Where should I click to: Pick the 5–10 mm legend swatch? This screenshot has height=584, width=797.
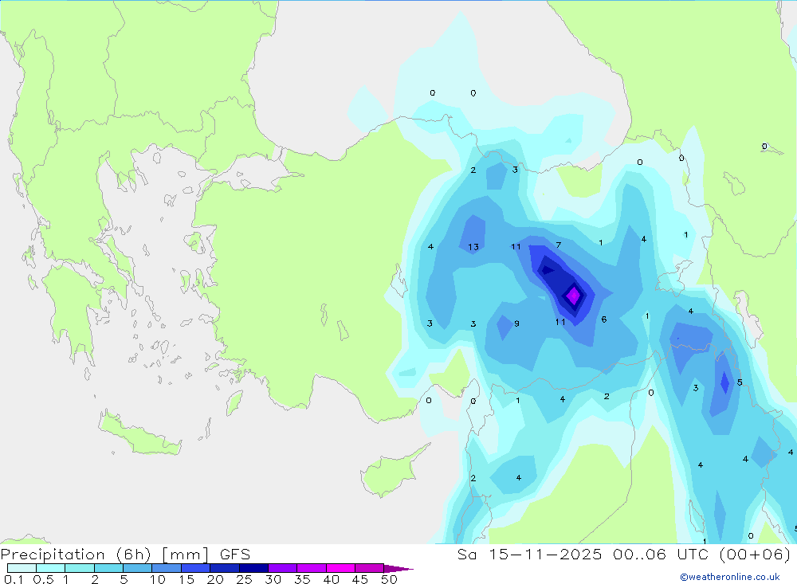click(138, 568)
